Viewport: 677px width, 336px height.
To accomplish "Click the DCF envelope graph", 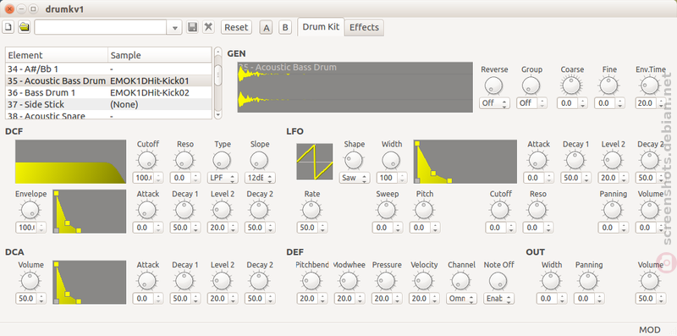I will [x=90, y=212].
